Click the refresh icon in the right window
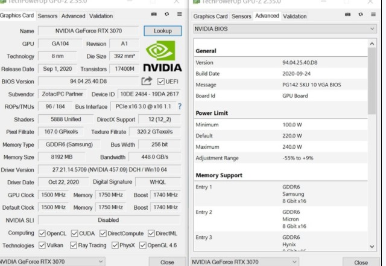 coord(361,15)
